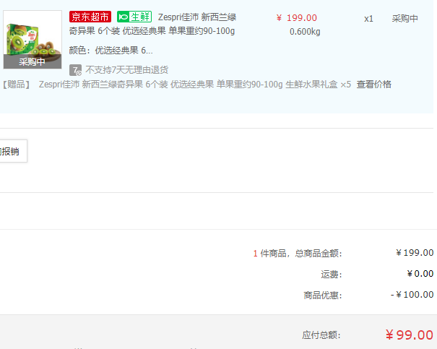Click the x1 quantity value
This screenshot has height=349, width=437.
coord(368,19)
